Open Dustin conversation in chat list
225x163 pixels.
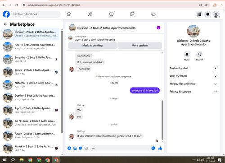[31, 98]
